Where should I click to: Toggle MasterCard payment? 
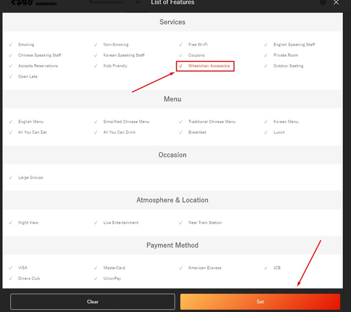click(x=109, y=268)
